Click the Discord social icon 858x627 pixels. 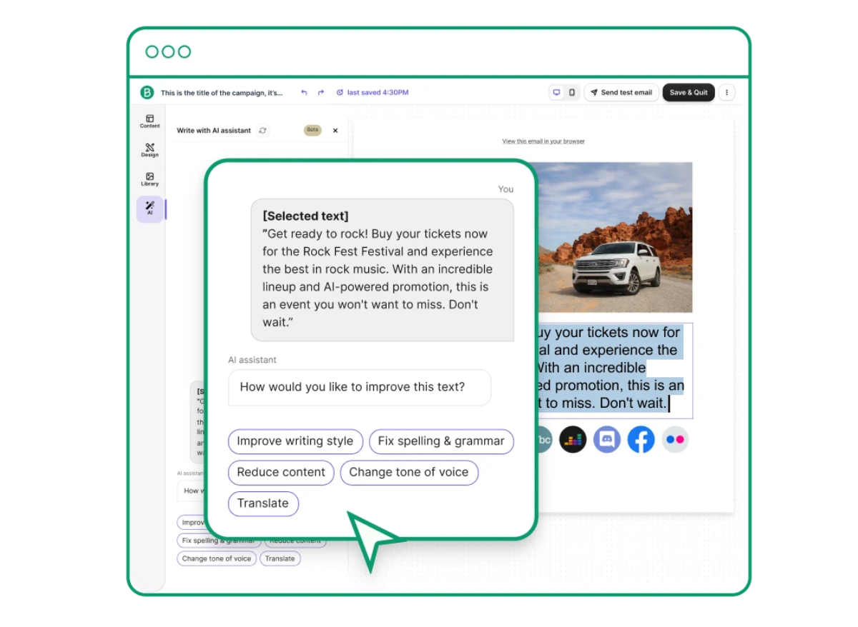click(607, 439)
